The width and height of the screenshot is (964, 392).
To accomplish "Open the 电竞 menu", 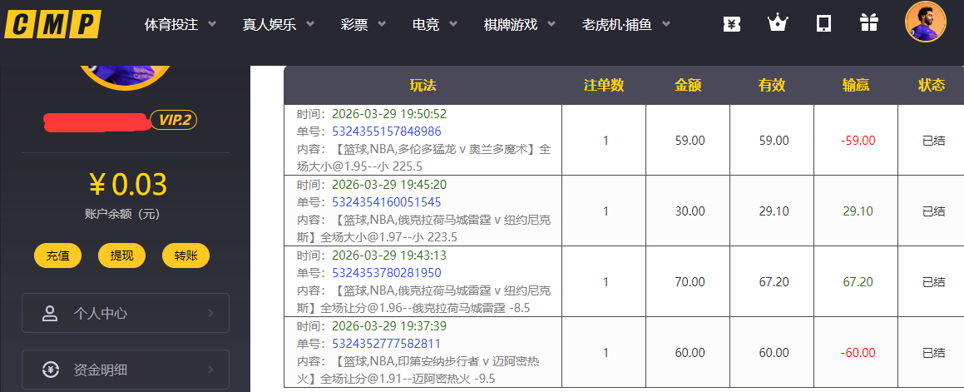I will (x=426, y=25).
